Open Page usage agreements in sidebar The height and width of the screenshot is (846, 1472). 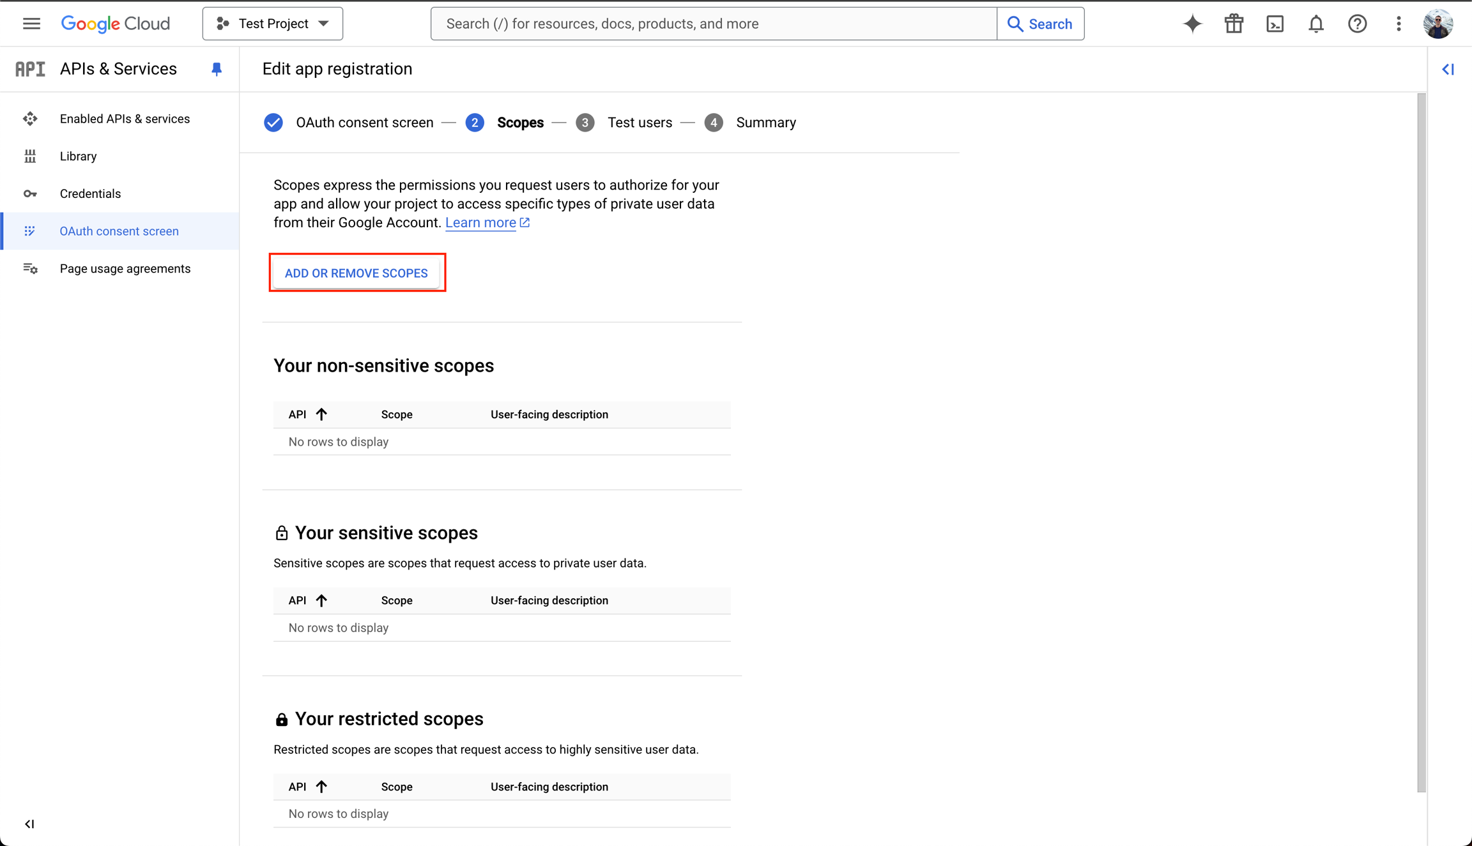click(x=125, y=268)
